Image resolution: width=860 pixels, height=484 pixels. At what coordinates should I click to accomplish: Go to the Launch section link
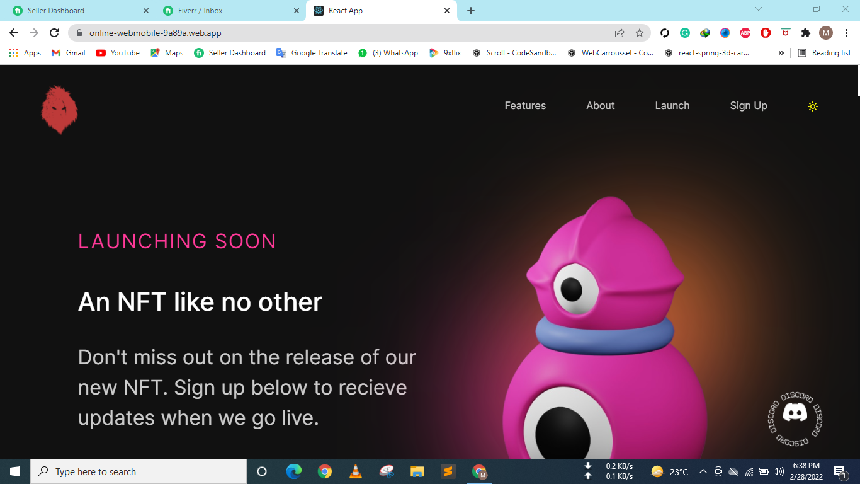click(x=672, y=106)
